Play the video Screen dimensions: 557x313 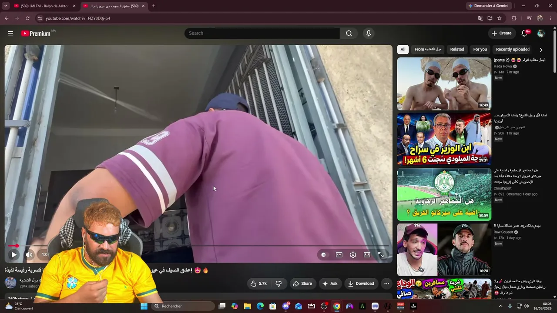(x=13, y=255)
